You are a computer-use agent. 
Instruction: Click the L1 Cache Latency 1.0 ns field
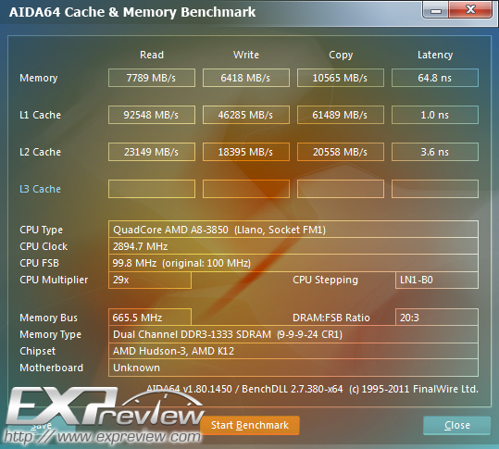click(x=435, y=115)
